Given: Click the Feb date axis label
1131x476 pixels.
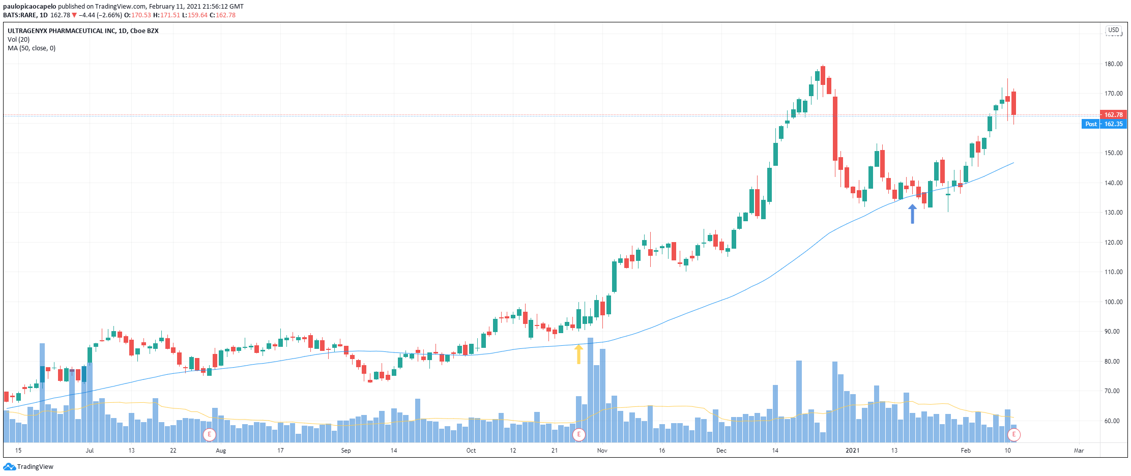Looking at the screenshot, I should pos(966,451).
